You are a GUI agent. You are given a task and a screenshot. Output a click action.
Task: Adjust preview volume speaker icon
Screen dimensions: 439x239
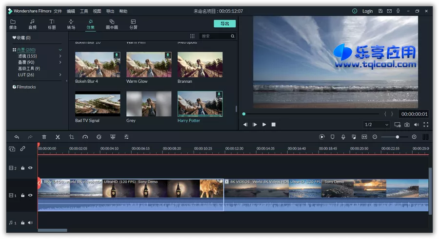(x=417, y=125)
